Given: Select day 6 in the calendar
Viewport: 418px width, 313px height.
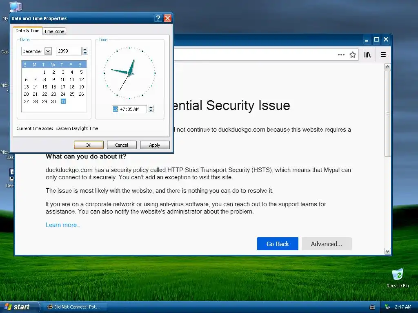Looking at the screenshot, I should pyautogui.click(x=26, y=79).
